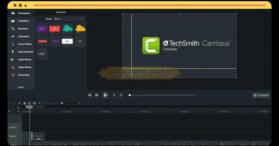Open the Audio Effects tab
The height and width of the screenshot is (146, 279).
pos(21,60)
